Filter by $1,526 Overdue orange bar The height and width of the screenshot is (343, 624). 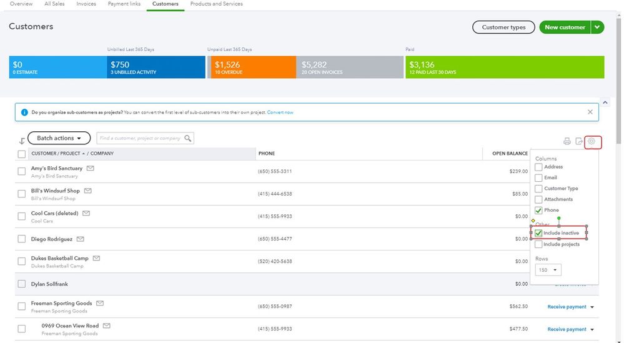click(x=253, y=67)
